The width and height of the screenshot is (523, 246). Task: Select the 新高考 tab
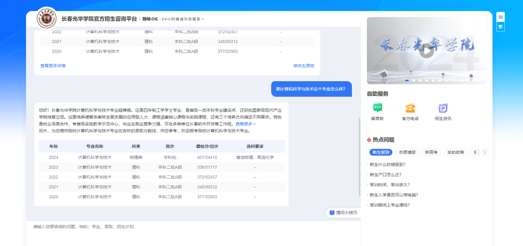pyautogui.click(x=431, y=152)
